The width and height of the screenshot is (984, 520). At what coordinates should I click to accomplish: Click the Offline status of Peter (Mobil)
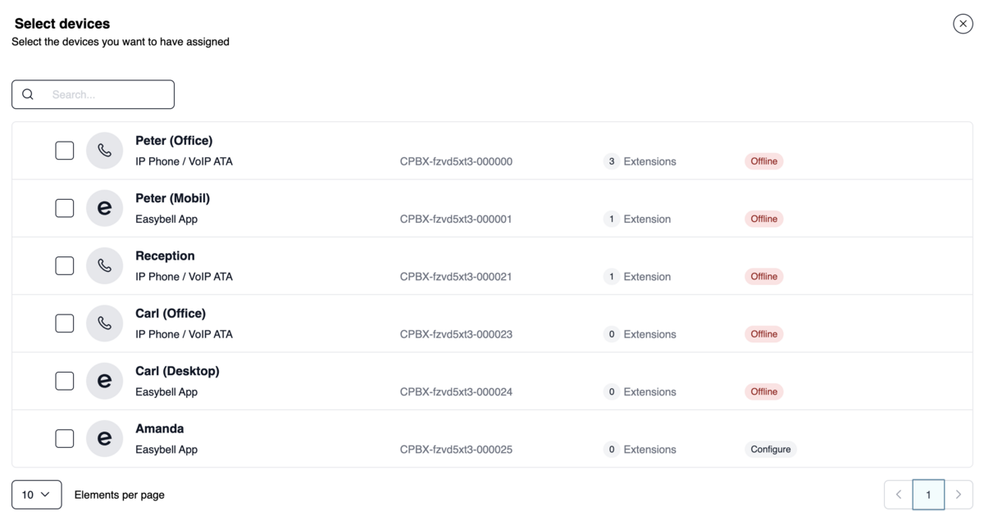(x=764, y=219)
